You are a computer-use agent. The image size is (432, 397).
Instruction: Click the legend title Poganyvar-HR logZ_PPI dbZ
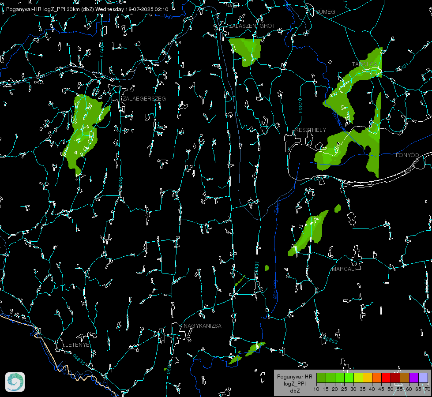pyautogui.click(x=294, y=383)
